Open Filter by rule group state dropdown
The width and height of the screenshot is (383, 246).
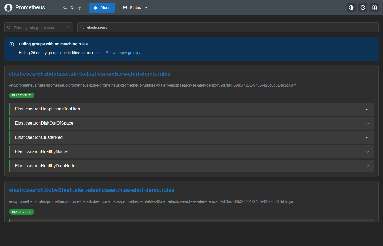point(39,27)
